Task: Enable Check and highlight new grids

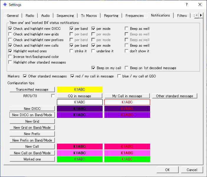Action: pos(10,34)
